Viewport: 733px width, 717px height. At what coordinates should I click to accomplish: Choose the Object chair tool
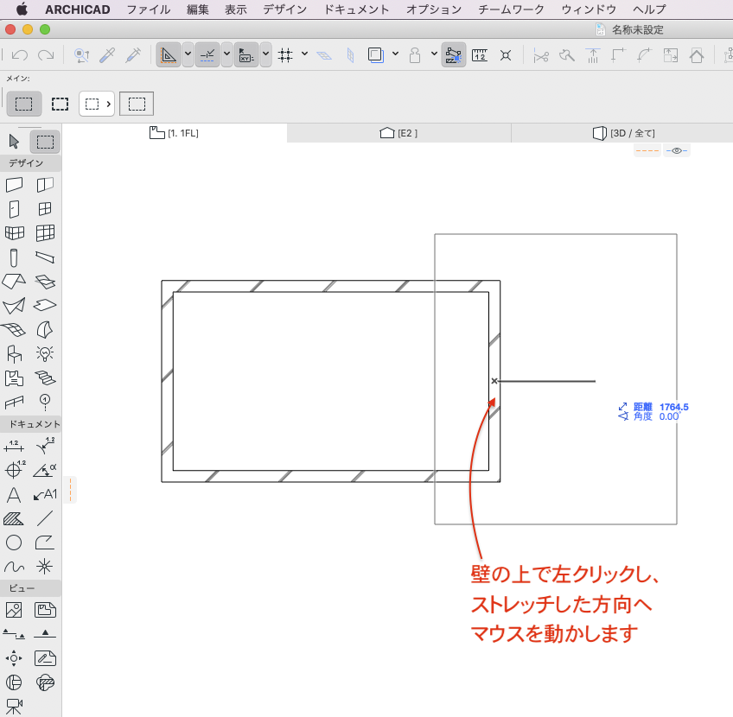[14, 354]
